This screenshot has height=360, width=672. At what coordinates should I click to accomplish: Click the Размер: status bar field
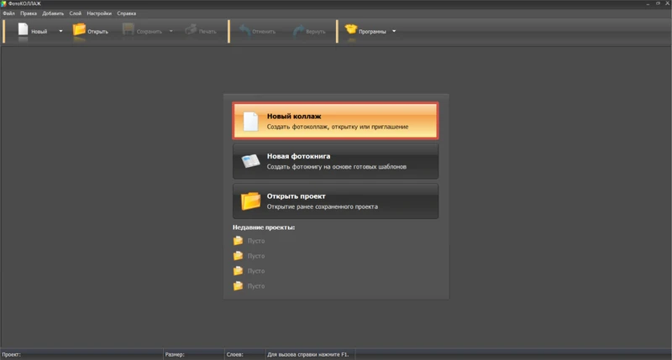(x=194, y=354)
